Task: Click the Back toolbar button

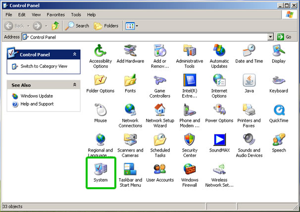Action: (14, 26)
